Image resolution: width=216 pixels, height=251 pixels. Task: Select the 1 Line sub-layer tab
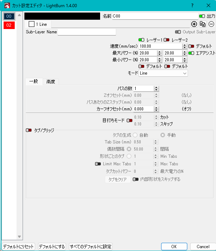click(38, 24)
